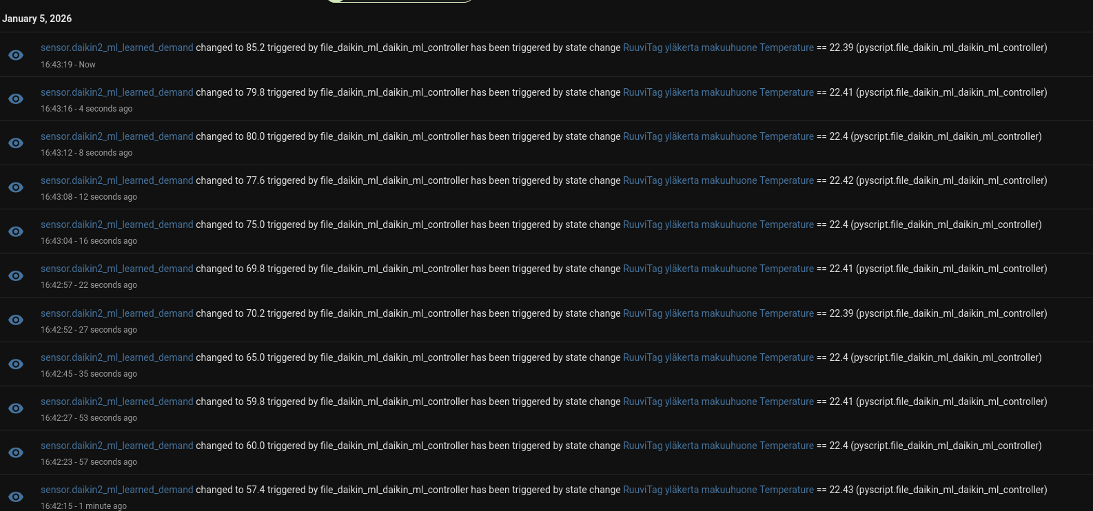Click the eye icon beside the 77.6 entry

pyautogui.click(x=16, y=187)
